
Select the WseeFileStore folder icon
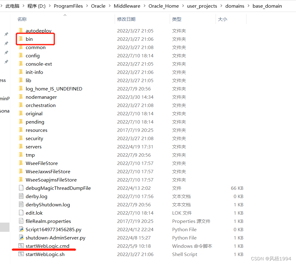pyautogui.click(x=21, y=163)
